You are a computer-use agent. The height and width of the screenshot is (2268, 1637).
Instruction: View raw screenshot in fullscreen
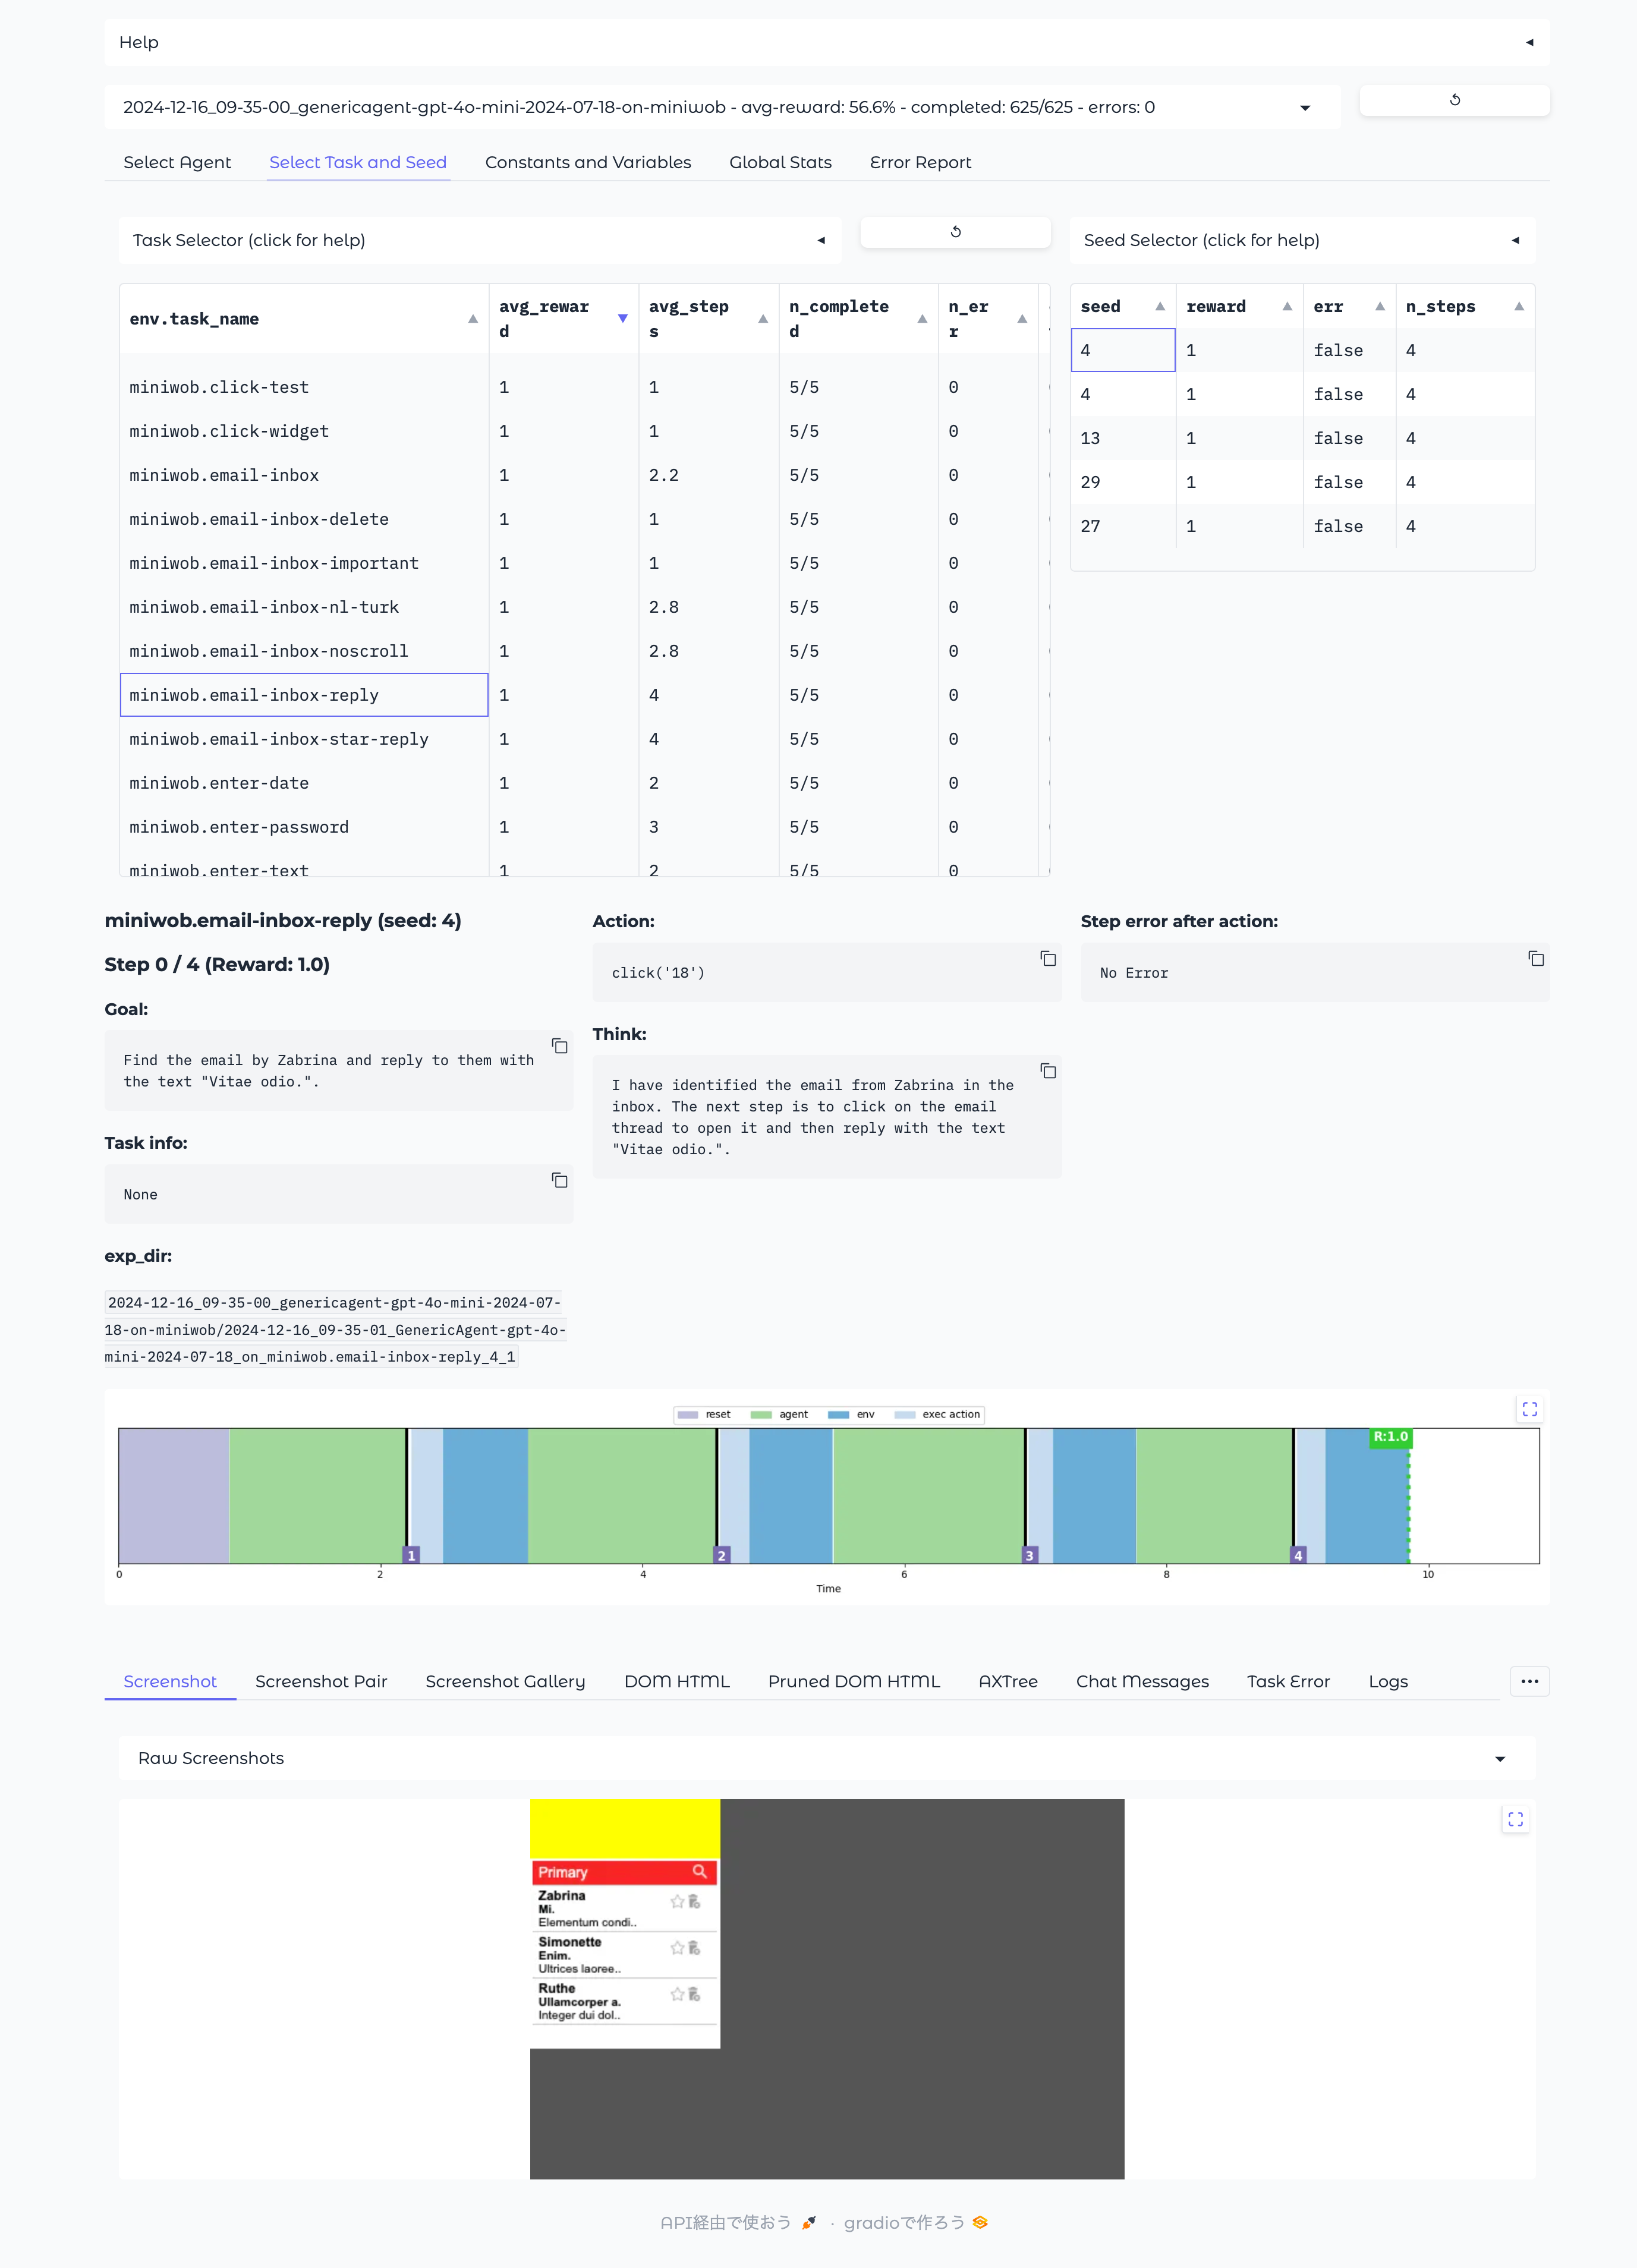tap(1515, 1819)
